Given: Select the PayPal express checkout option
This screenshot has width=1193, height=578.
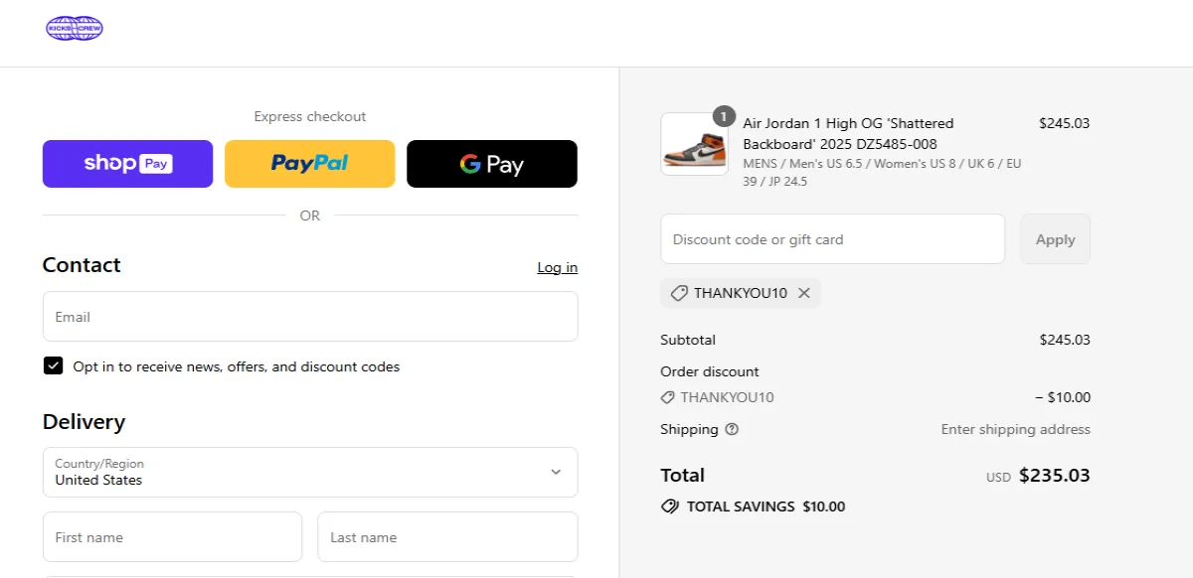Looking at the screenshot, I should [x=309, y=163].
